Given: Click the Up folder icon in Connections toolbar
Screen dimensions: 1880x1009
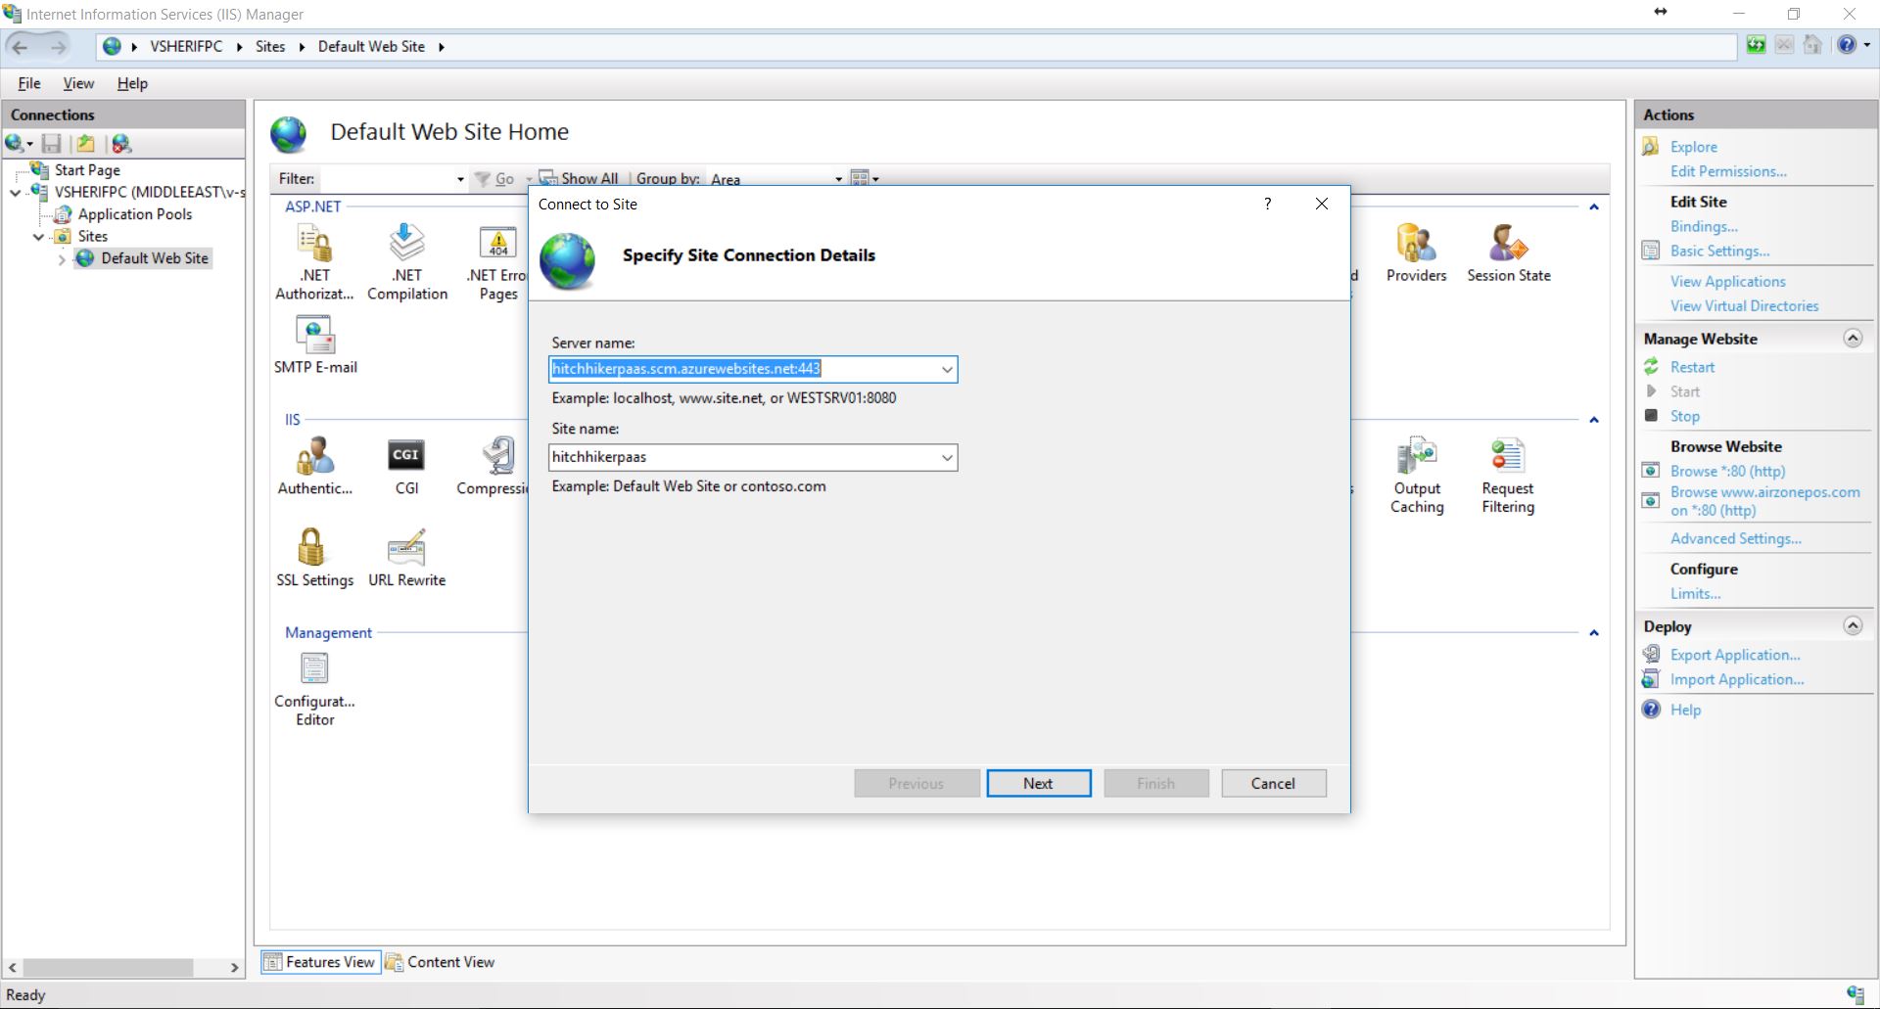Looking at the screenshot, I should coord(86,144).
